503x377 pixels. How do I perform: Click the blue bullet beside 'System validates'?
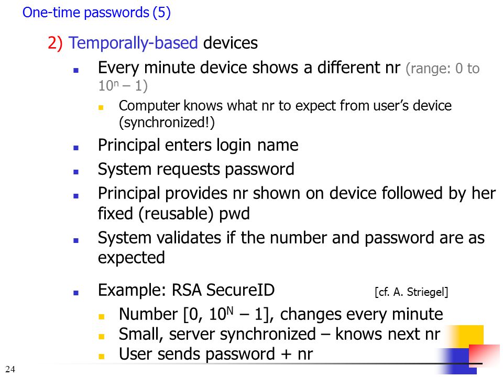click(x=76, y=240)
